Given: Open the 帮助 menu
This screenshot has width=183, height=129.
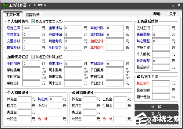Looking at the screenshot, I should click(157, 14).
